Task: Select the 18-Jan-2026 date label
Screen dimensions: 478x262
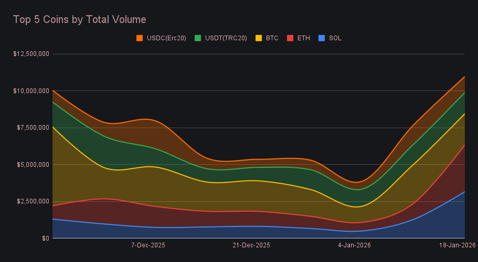Action: point(458,245)
